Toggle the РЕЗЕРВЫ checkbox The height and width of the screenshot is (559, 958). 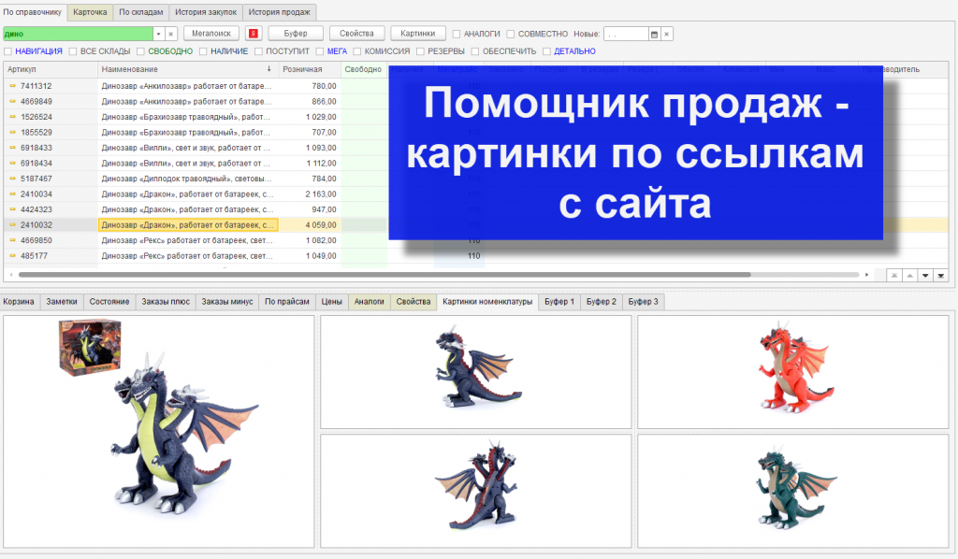[x=420, y=51]
